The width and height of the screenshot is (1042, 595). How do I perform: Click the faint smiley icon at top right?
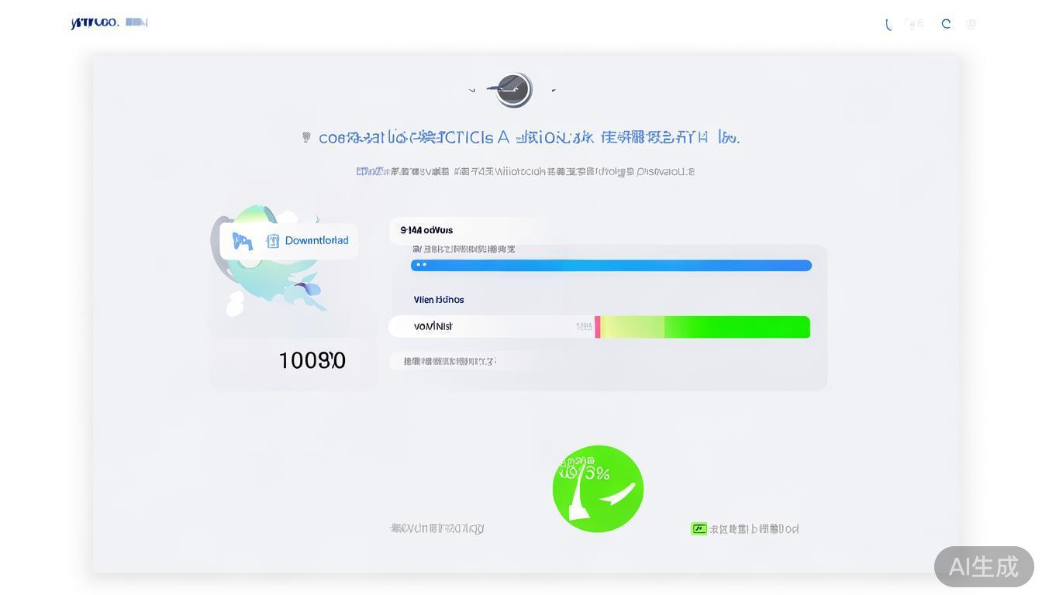[x=971, y=24]
